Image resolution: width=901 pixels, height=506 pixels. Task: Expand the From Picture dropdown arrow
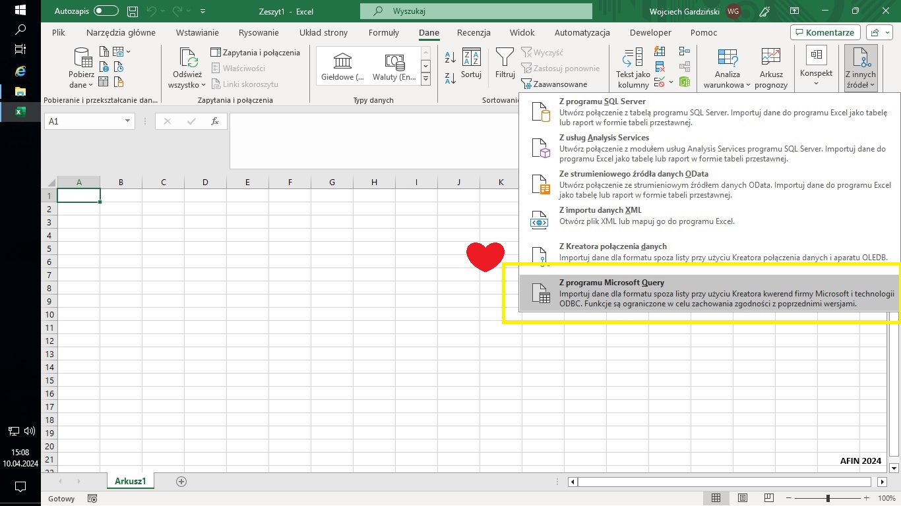point(128,51)
